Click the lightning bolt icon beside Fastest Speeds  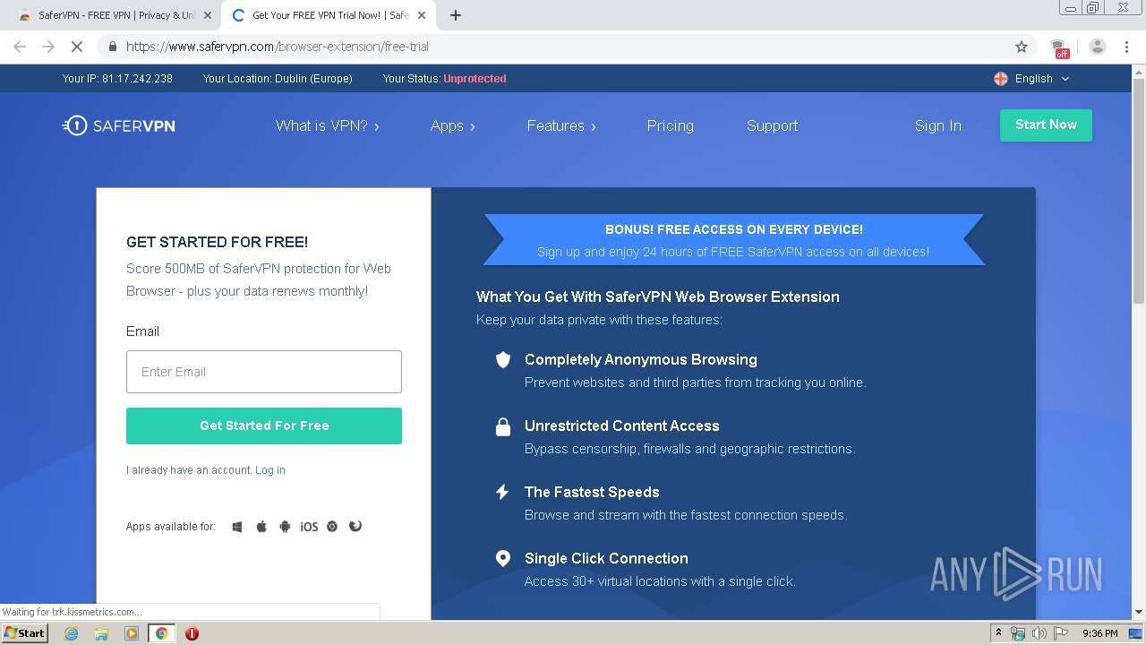502,492
